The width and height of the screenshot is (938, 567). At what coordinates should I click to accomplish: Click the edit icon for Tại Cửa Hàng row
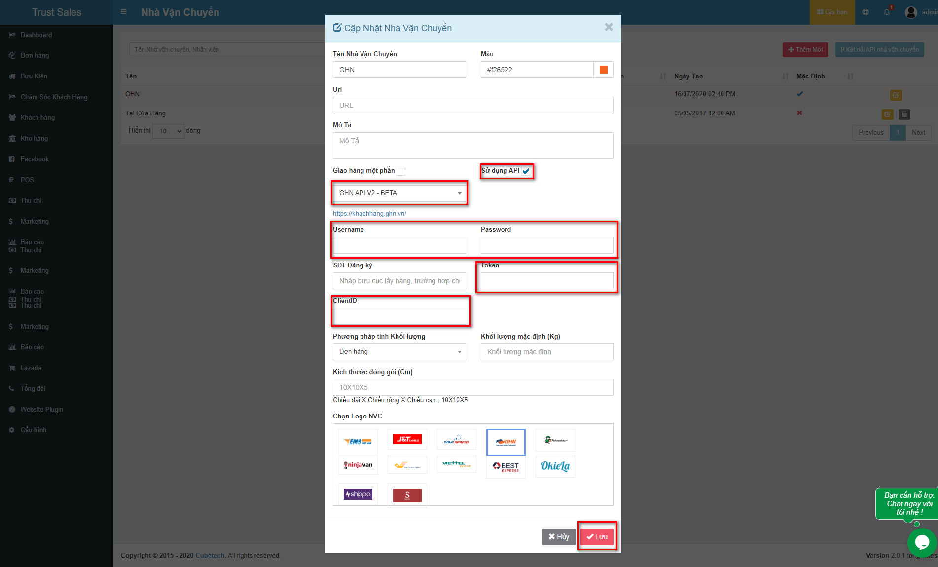tap(887, 114)
